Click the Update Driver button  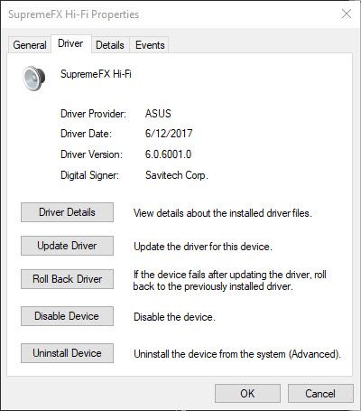[67, 246]
